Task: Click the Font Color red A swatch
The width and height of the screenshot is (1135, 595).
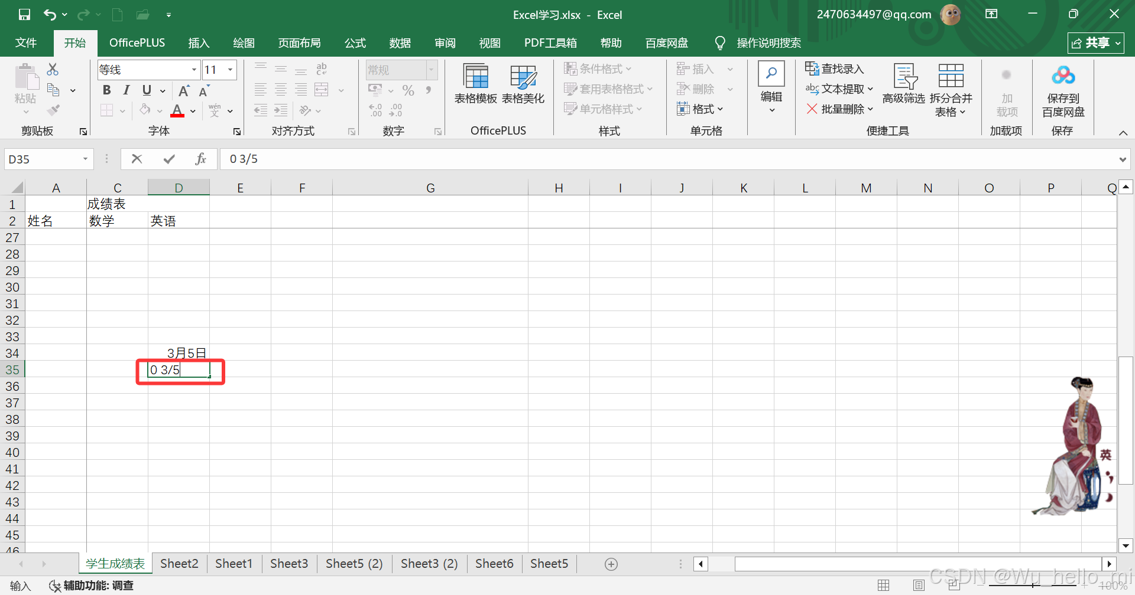Action: (x=177, y=110)
